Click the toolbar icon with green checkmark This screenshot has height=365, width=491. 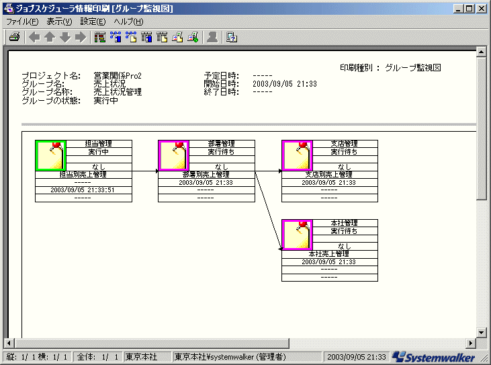point(193,37)
